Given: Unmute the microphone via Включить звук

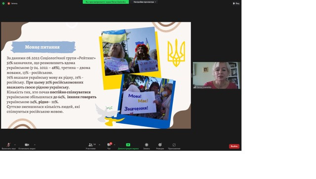Looking at the screenshot, I should (x=9, y=146).
